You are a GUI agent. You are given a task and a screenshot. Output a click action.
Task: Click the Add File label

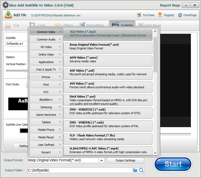20,15
